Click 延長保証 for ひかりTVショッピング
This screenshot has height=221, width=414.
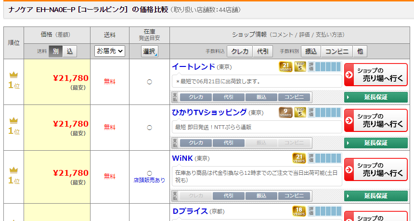(x=376, y=143)
